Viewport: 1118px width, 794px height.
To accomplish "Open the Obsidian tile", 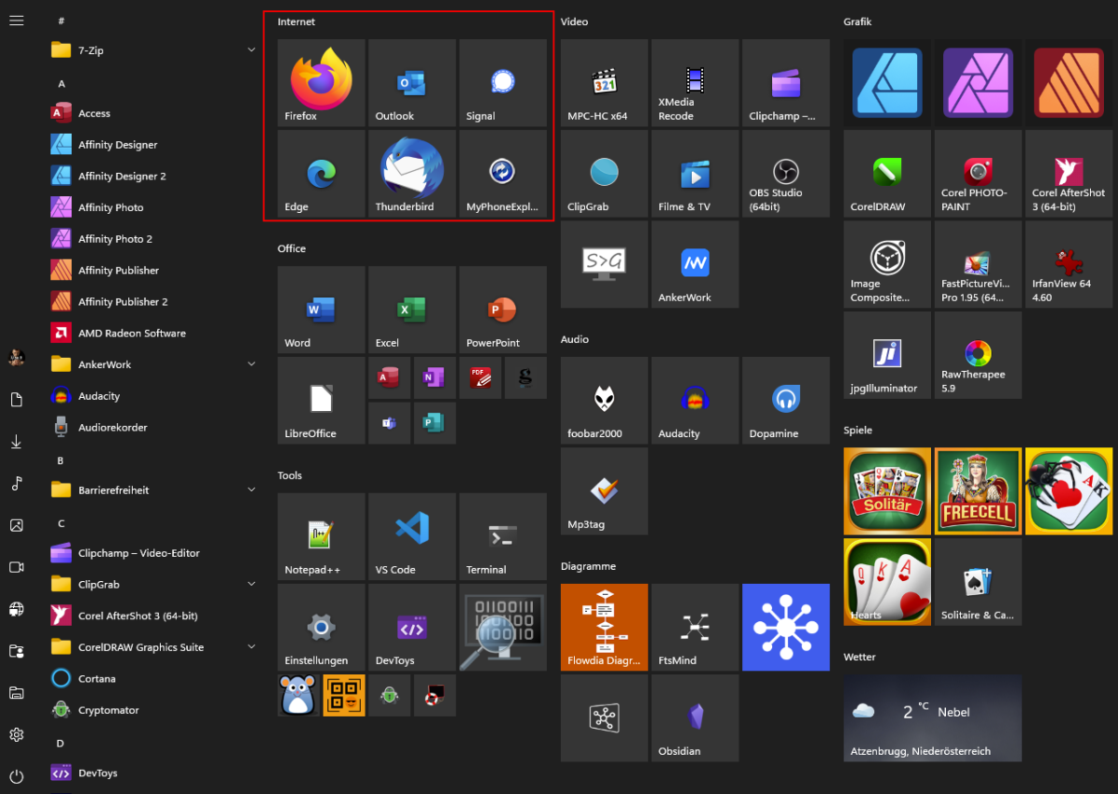I will 695,717.
